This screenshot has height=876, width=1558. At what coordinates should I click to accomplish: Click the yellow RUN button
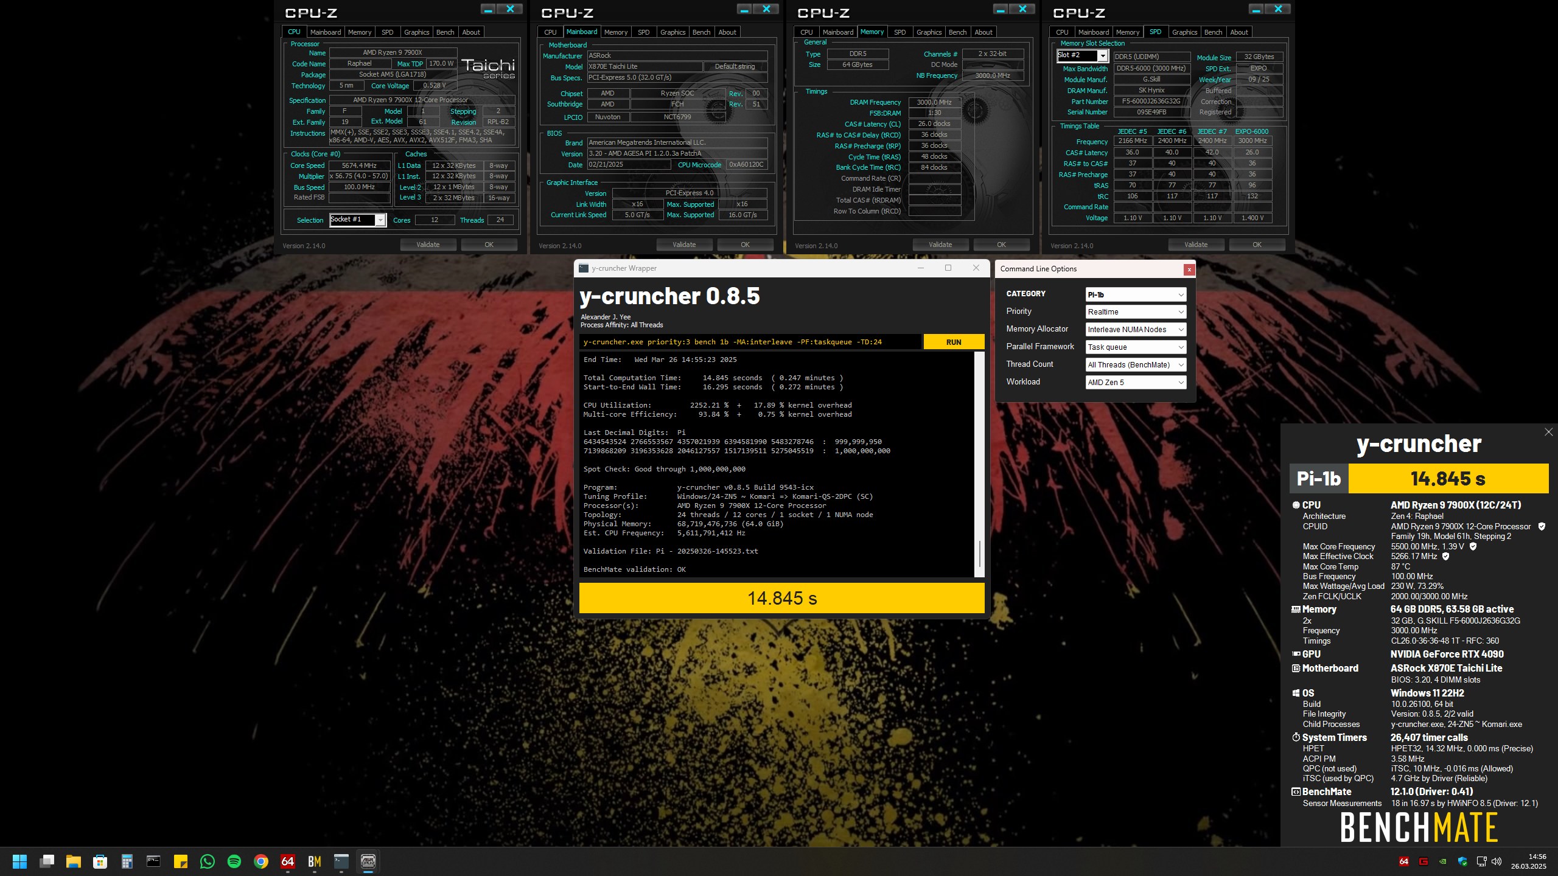pos(954,342)
